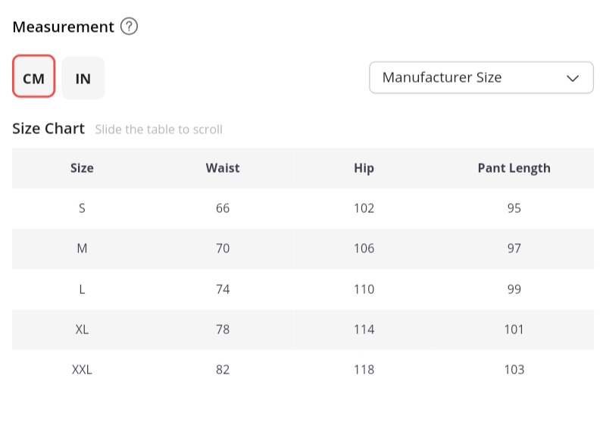Image resolution: width=606 pixels, height=428 pixels.
Task: Click the waist value 78 for size XL
Action: click(x=223, y=330)
